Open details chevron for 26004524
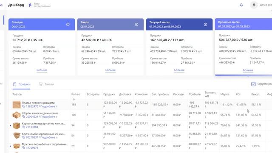Viewport: 272px width, 153px height. click(57, 117)
